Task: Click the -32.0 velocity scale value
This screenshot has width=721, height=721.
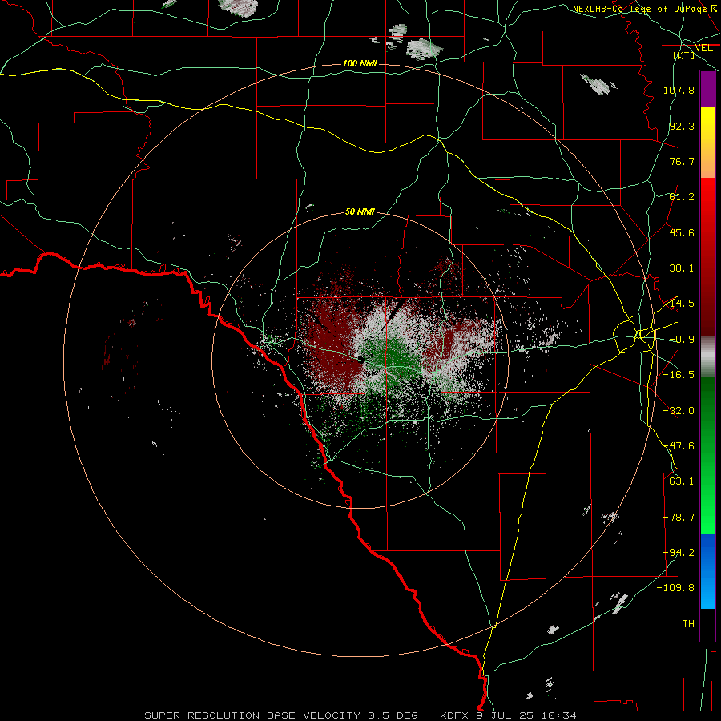Action: pos(679,411)
